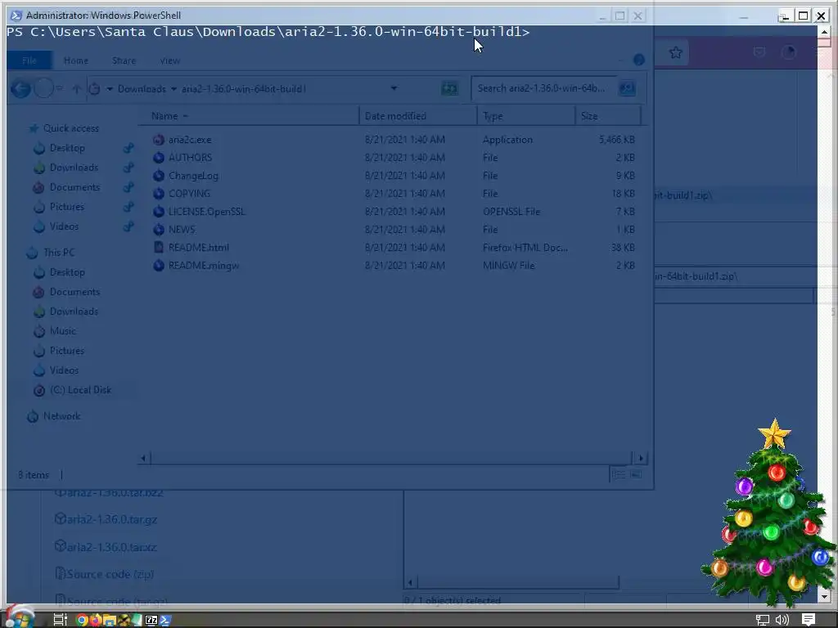Open Task View from the taskbar
This screenshot has height=628, width=838.
pos(60,620)
